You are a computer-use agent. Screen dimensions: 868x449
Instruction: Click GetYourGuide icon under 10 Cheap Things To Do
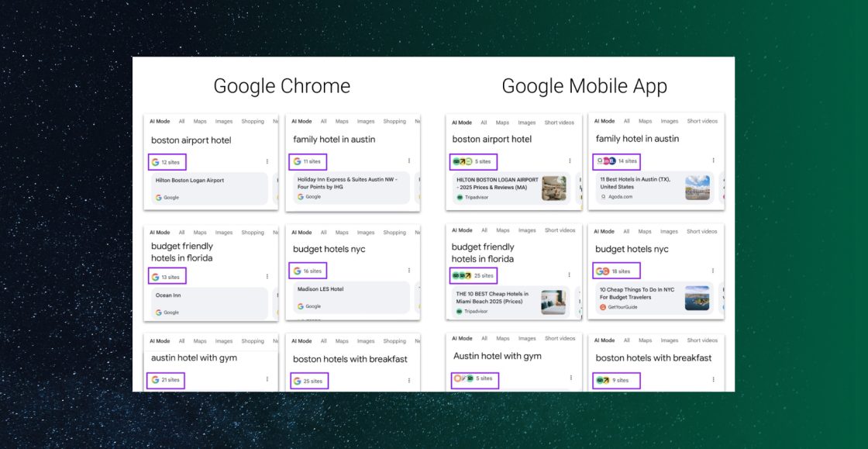pyautogui.click(x=603, y=307)
